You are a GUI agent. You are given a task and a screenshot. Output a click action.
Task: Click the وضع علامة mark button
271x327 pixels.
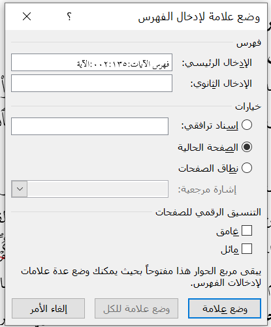(225, 309)
